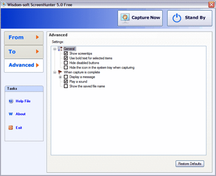216x176 pixels.
Task: Select the General tree label
Action: pos(69,49)
